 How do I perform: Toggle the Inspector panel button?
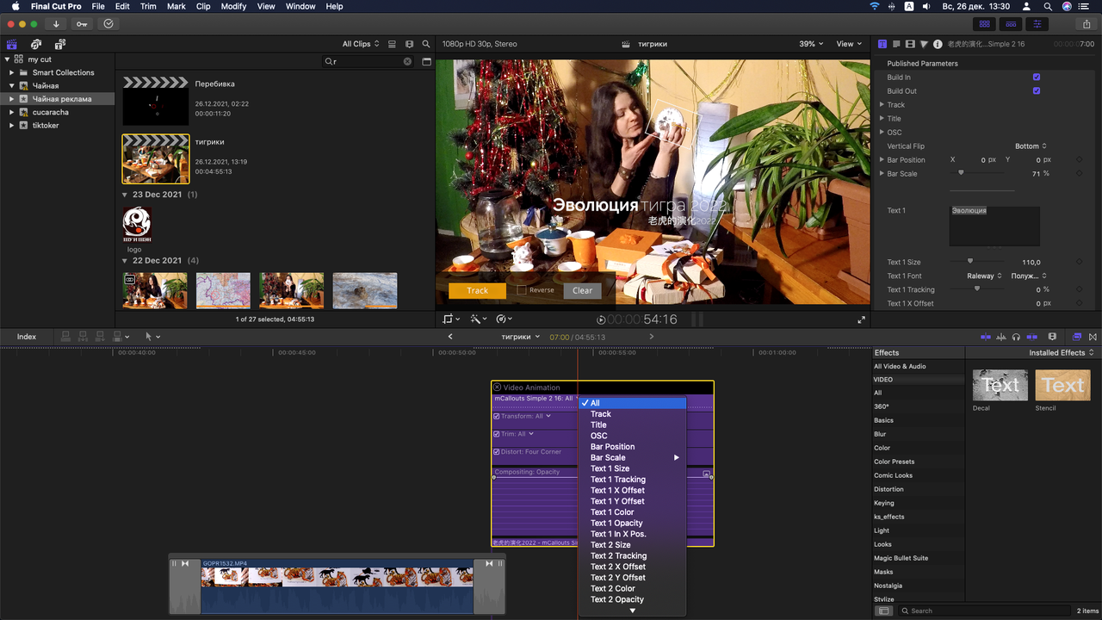(x=1037, y=24)
